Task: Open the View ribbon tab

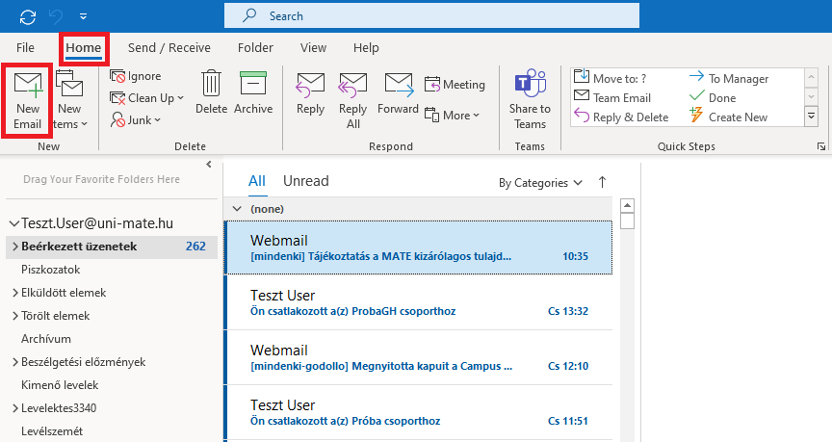Action: pos(313,48)
